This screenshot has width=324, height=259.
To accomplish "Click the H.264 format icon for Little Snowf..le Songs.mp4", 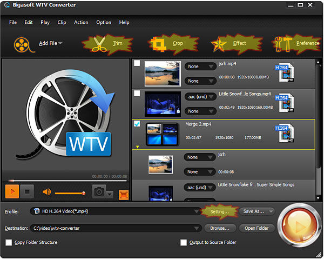I will [285, 103].
